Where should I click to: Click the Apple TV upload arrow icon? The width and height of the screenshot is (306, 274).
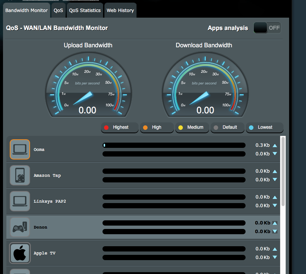(x=275, y=249)
